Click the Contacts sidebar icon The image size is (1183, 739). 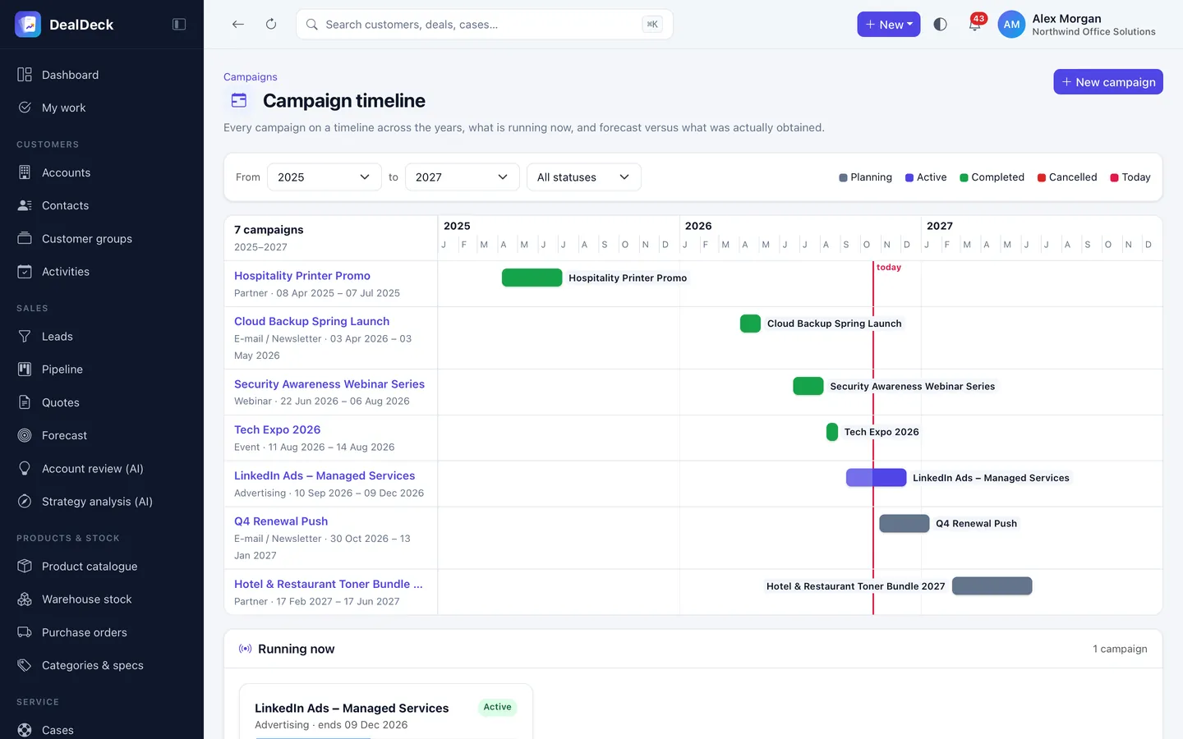[25, 205]
